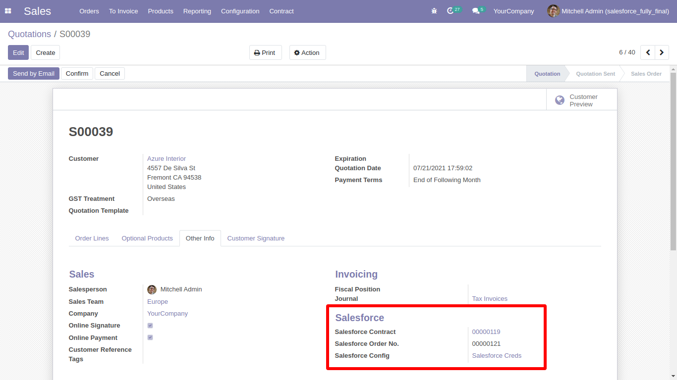The image size is (677, 380).
Task: Click quotation date 07/21/2021 17:59:02
Action: pyautogui.click(x=443, y=168)
